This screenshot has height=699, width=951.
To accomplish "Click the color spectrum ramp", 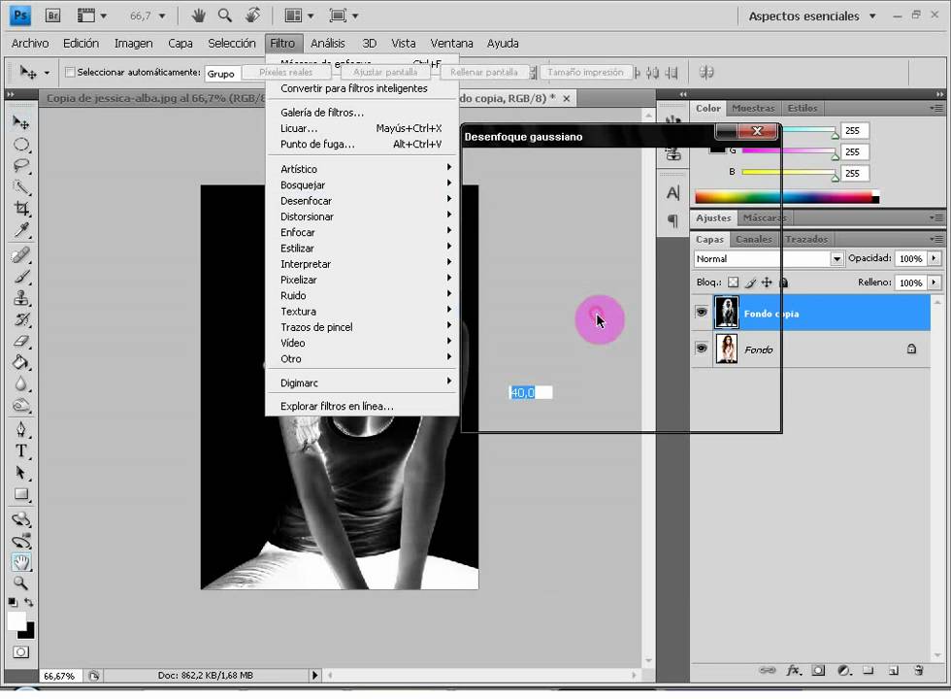I will coord(787,196).
